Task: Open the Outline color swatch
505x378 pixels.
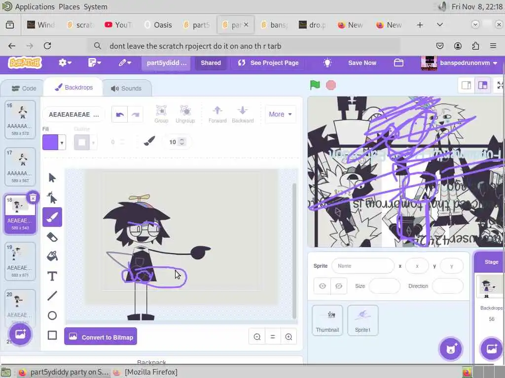Action: pos(82,142)
